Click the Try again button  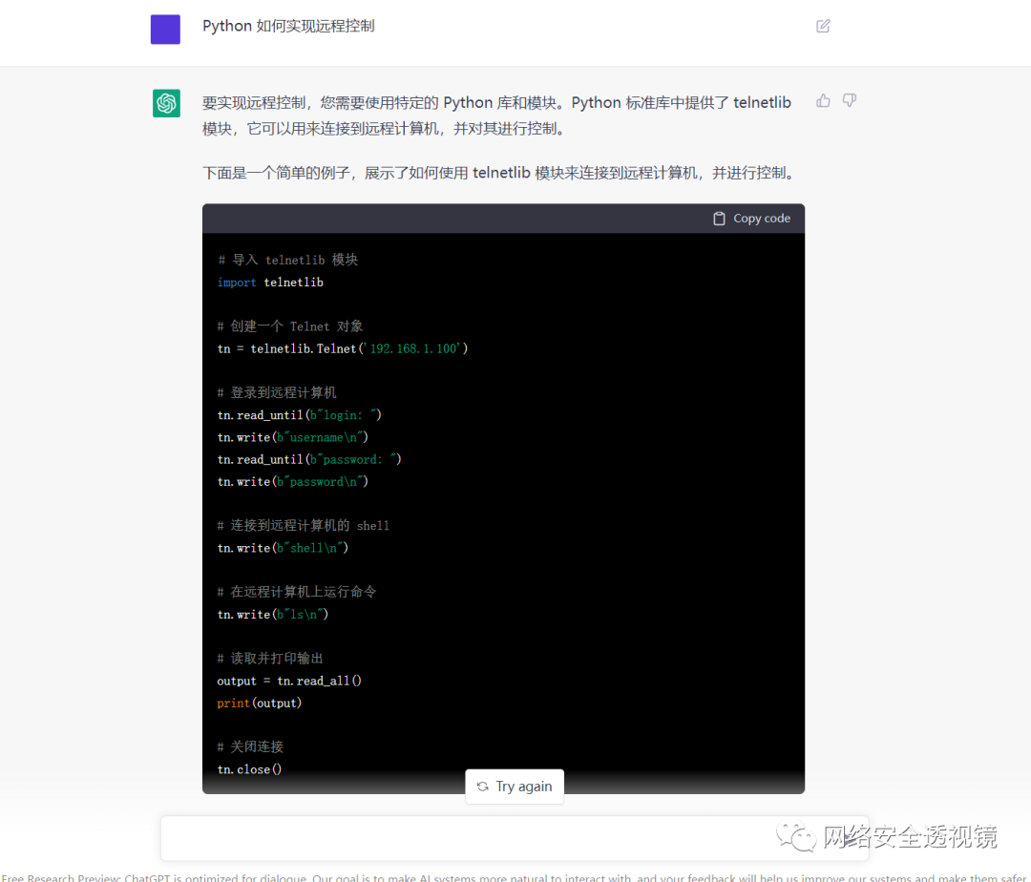pyautogui.click(x=515, y=786)
